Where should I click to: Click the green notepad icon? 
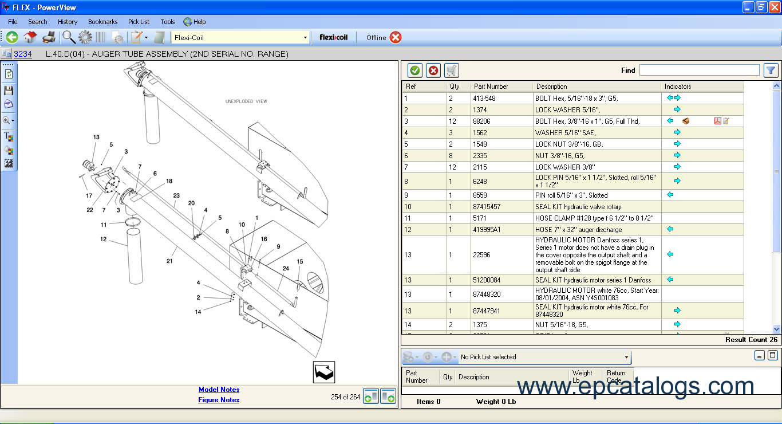click(x=160, y=37)
